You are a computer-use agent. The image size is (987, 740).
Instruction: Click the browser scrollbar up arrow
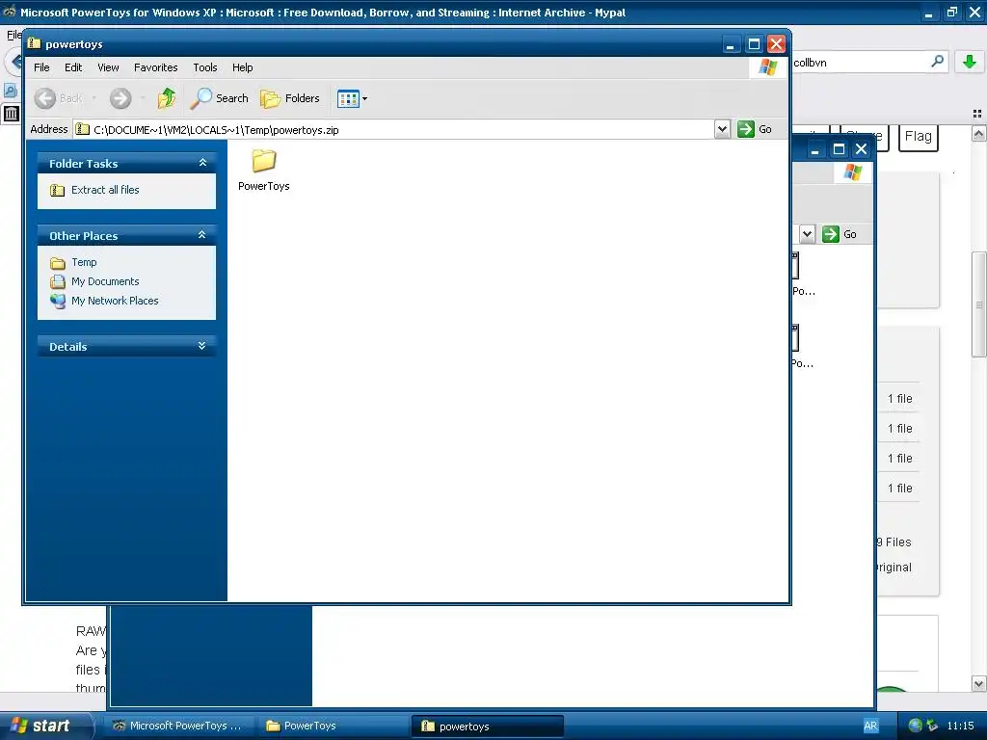pos(978,133)
